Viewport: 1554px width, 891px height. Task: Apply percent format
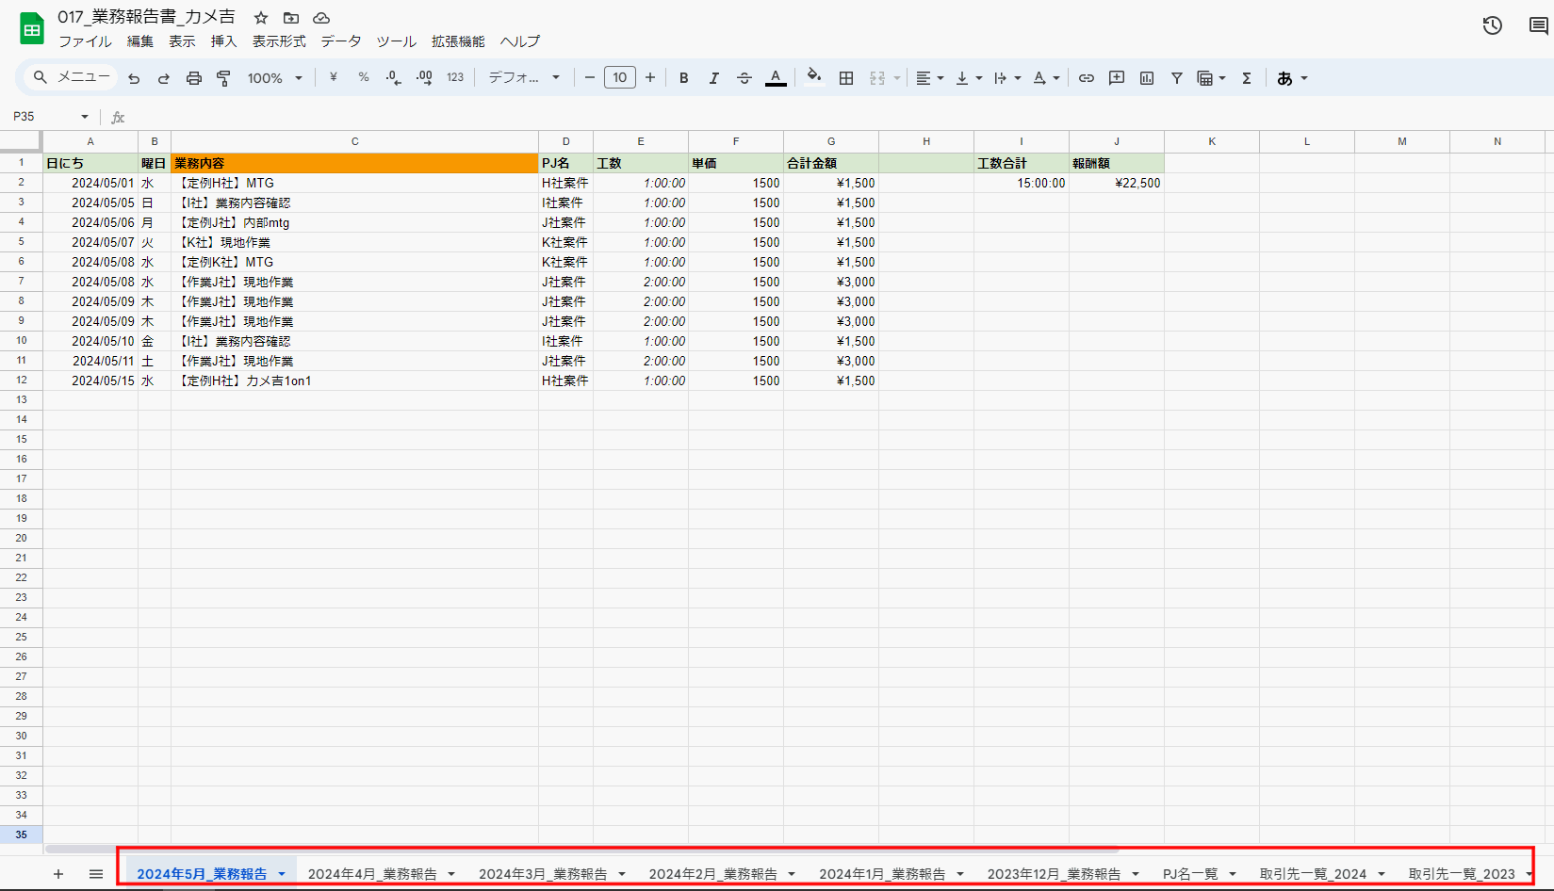click(x=363, y=78)
